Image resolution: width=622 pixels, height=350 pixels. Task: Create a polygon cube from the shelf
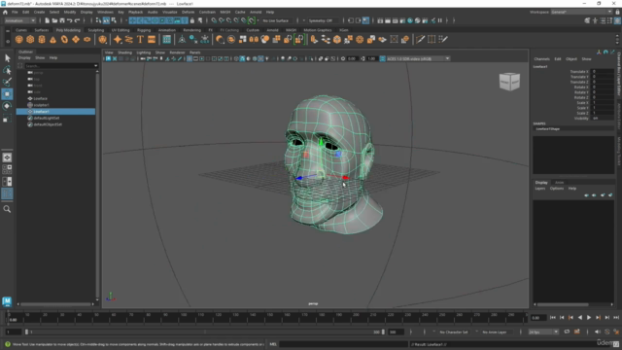(30, 39)
